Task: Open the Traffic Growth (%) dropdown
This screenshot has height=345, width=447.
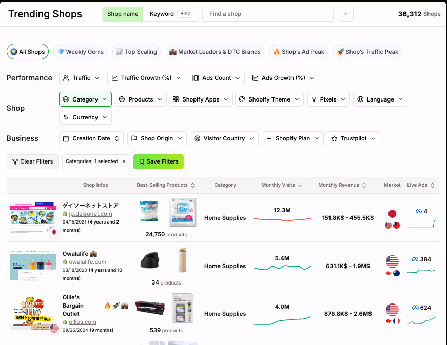Action: 146,78
